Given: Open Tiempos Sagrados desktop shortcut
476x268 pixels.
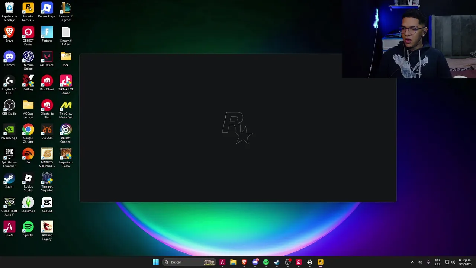Looking at the screenshot, I should pyautogui.click(x=47, y=182).
